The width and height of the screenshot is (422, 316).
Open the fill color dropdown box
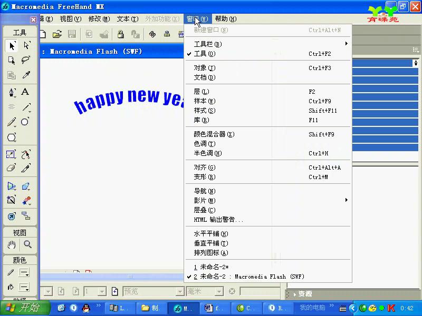pyautogui.click(x=24, y=287)
